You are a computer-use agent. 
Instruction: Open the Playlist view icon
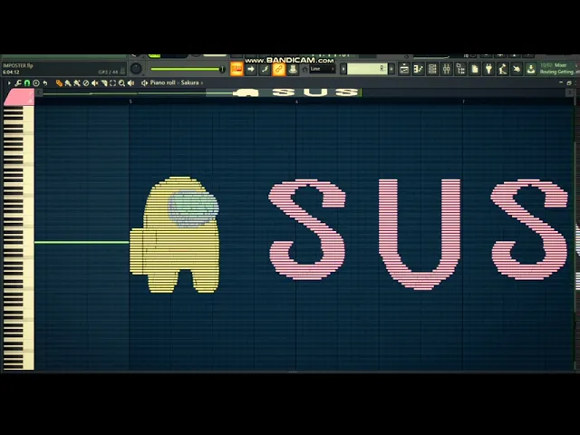click(404, 69)
